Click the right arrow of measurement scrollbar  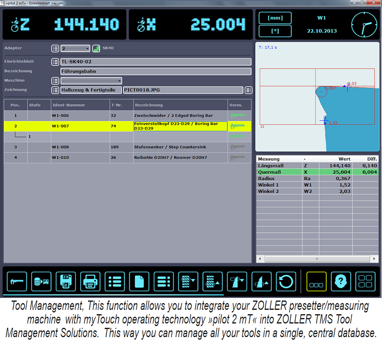click(374, 259)
